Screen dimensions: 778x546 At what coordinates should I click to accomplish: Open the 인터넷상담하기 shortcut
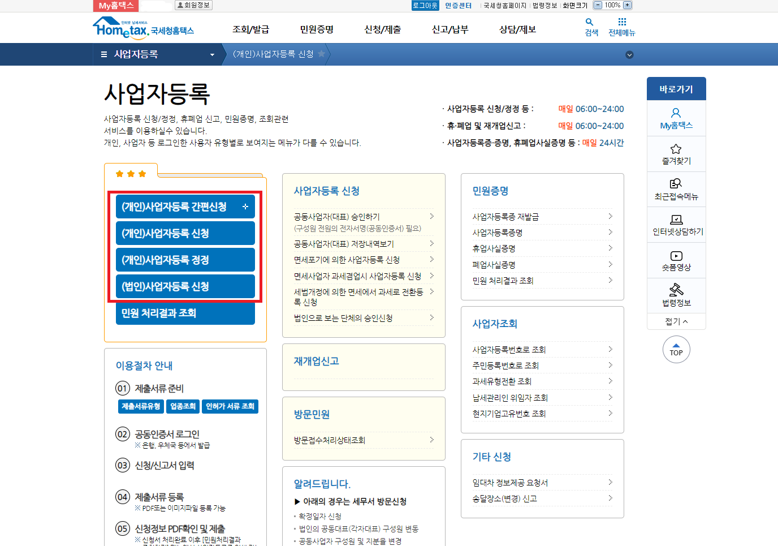click(x=676, y=225)
